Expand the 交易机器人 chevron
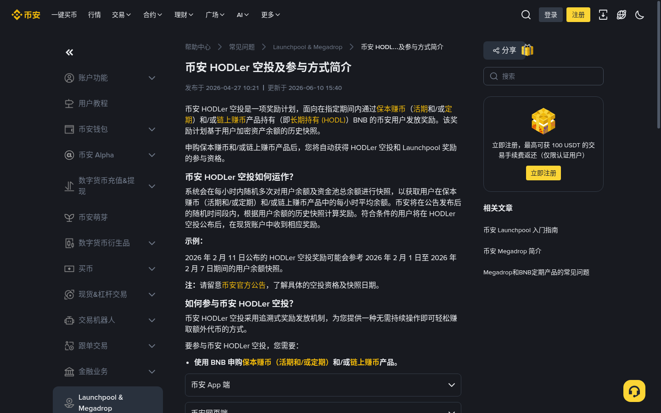Viewport: 661px width, 413px height. (152, 320)
